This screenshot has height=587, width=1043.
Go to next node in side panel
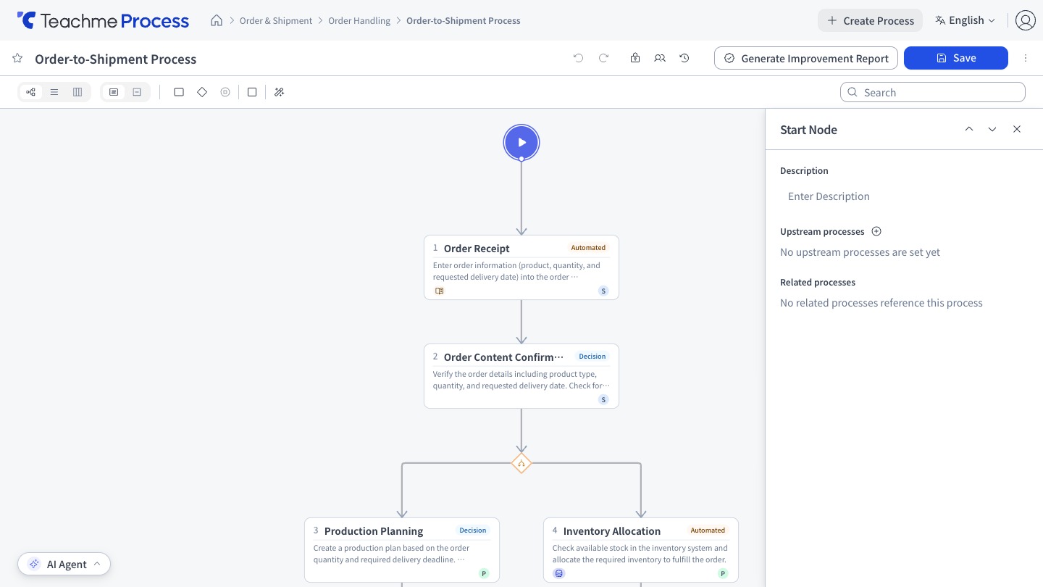992,129
